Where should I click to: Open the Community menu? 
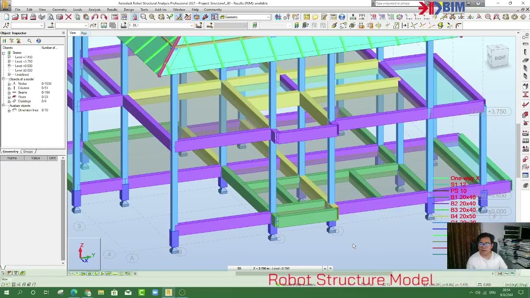click(213, 10)
